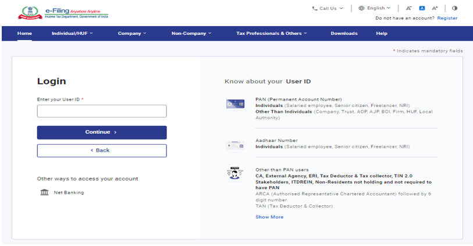473x246 pixels.
Task: Click 'PAN (Permanent Account Number)' text
Action: pyautogui.click(x=298, y=99)
